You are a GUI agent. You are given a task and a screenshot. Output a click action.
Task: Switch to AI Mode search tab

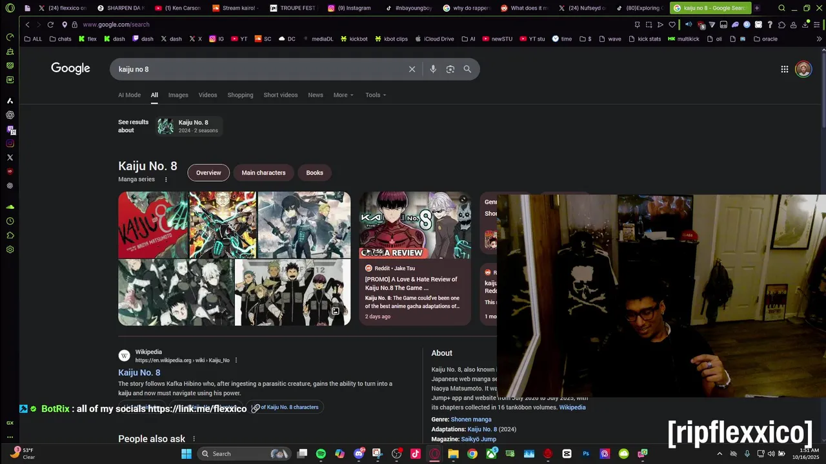pyautogui.click(x=129, y=95)
